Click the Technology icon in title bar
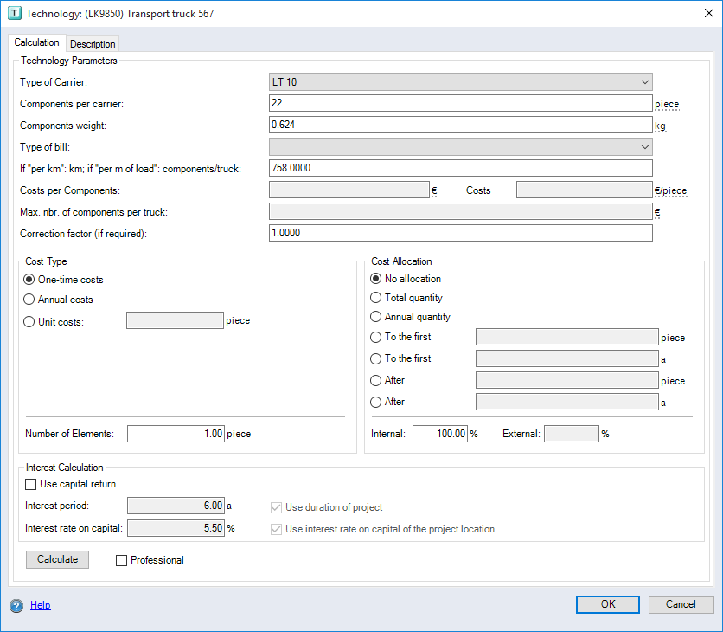 click(x=14, y=14)
